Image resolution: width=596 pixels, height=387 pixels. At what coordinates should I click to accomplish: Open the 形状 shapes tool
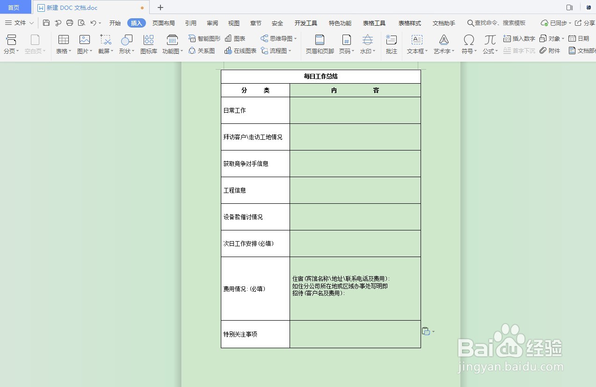tap(127, 44)
